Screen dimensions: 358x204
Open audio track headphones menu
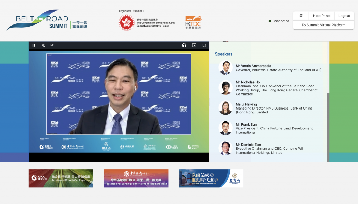(184, 45)
